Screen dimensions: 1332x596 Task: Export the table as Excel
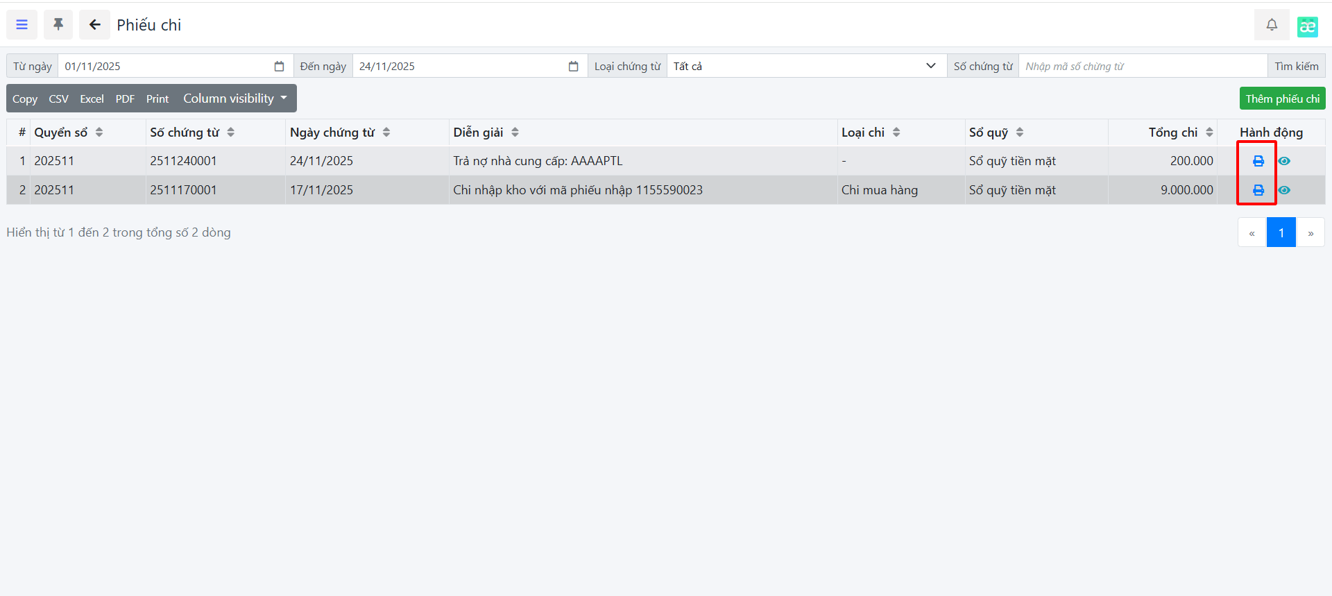[x=92, y=99]
